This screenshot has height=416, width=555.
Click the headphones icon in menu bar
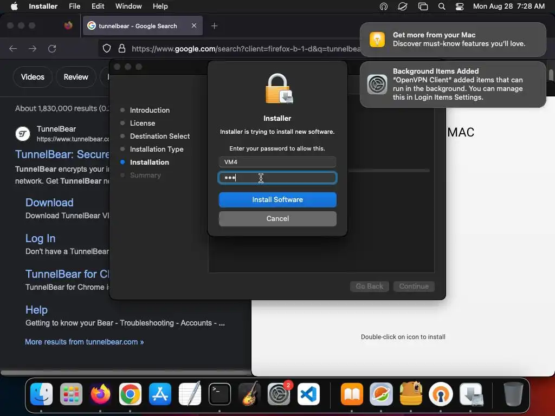click(x=384, y=6)
